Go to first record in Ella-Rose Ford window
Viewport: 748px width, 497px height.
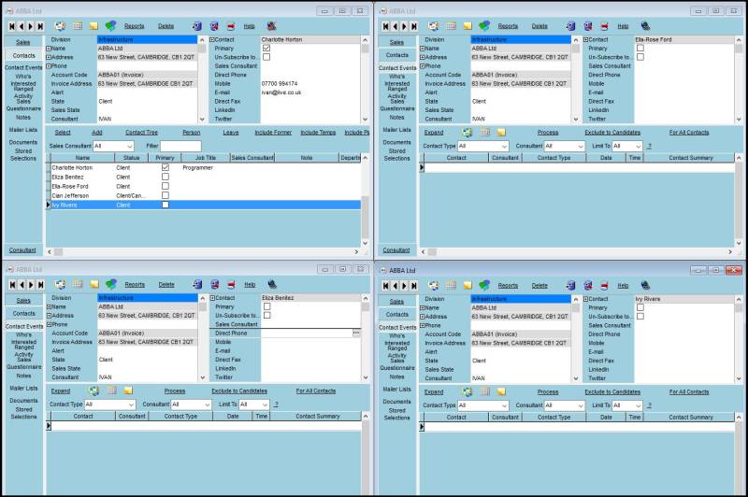coord(385,26)
